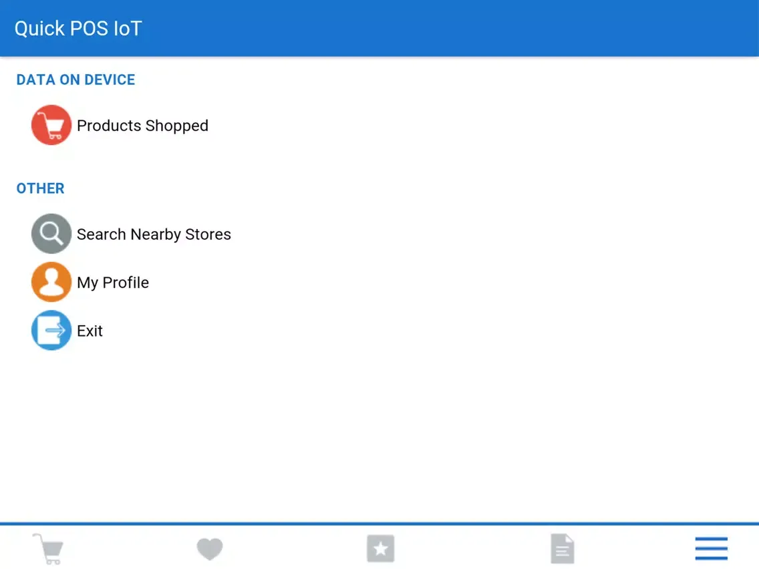759x569 pixels.
Task: Select the Products Shopped label
Action: [x=142, y=126]
